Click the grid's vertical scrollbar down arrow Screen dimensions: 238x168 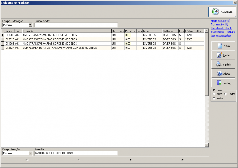206,145
